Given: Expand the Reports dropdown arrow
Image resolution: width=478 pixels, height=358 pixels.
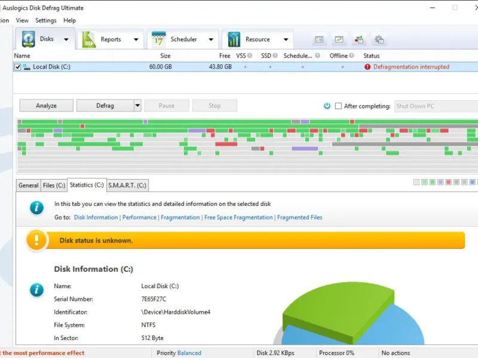Looking at the screenshot, I should (x=136, y=39).
